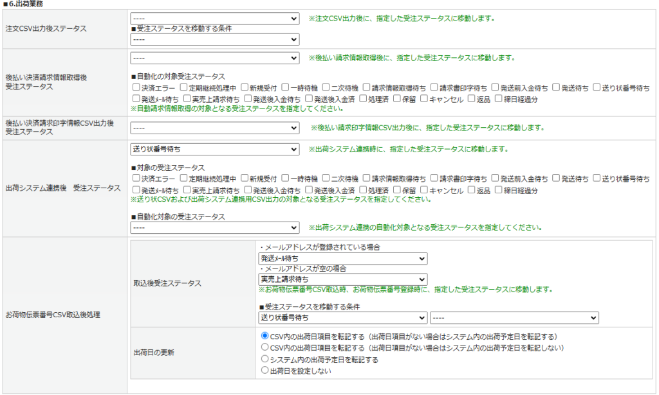Tick 返品 under 自動化の対象受注ステータス
The height and width of the screenshot is (395, 659).
coord(472,98)
